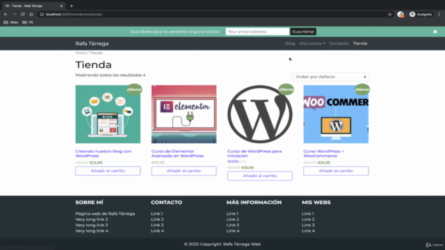Viewport: 445px width, 250px height.
Task: Collapse the subscription bar with the arrow
Action: 435,31
